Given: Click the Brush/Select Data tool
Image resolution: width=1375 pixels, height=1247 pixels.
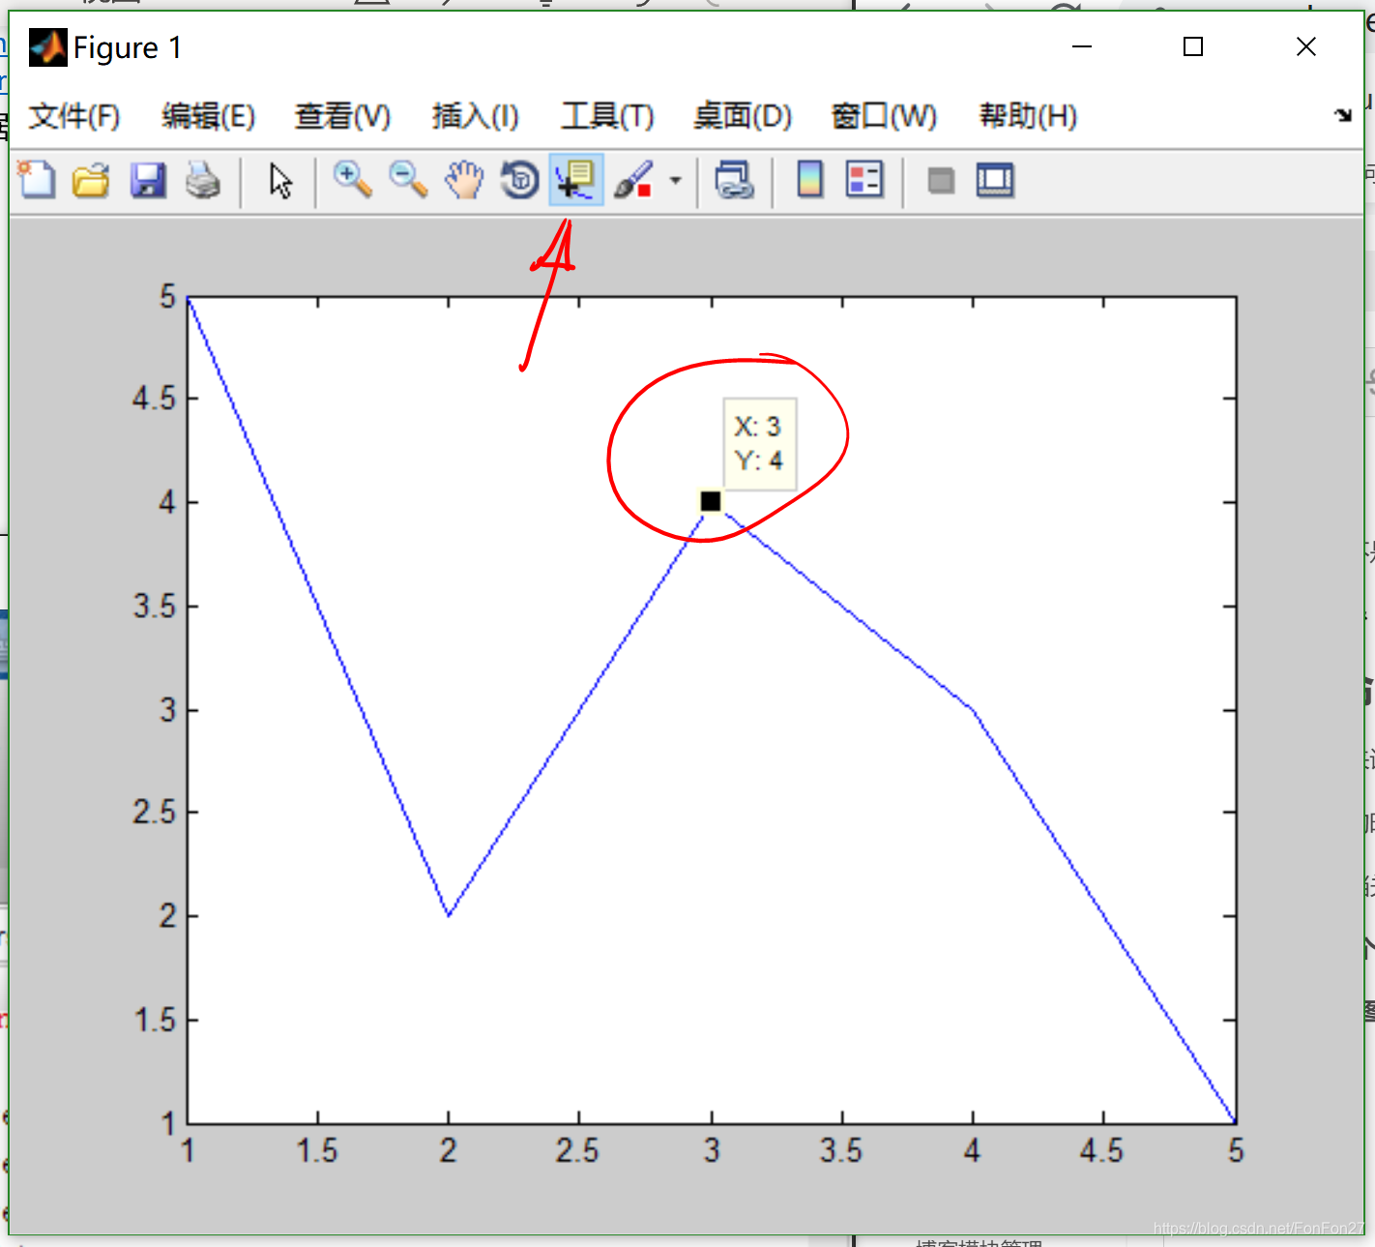Looking at the screenshot, I should 634,180.
